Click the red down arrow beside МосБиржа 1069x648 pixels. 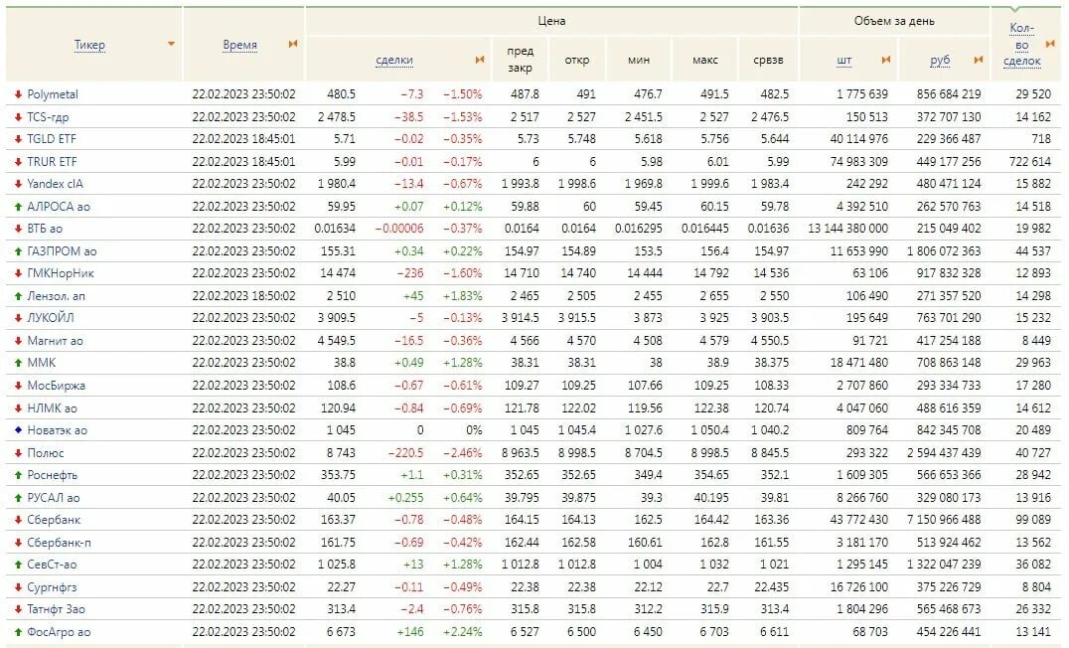click(19, 386)
